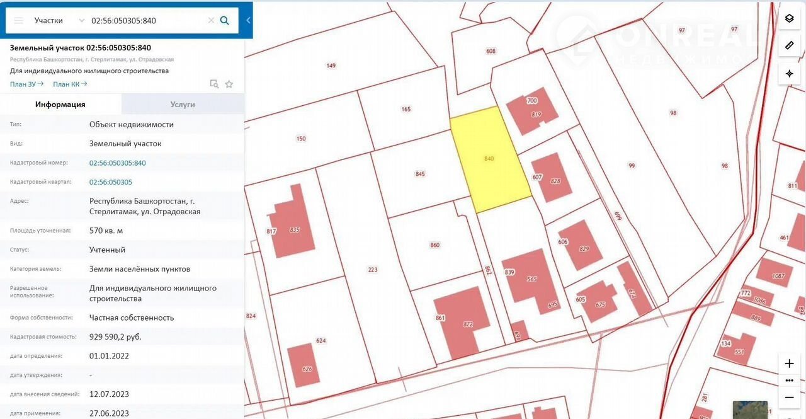This screenshot has width=806, height=419.
Task: Zoom out with the minus button
Action: tap(789, 397)
